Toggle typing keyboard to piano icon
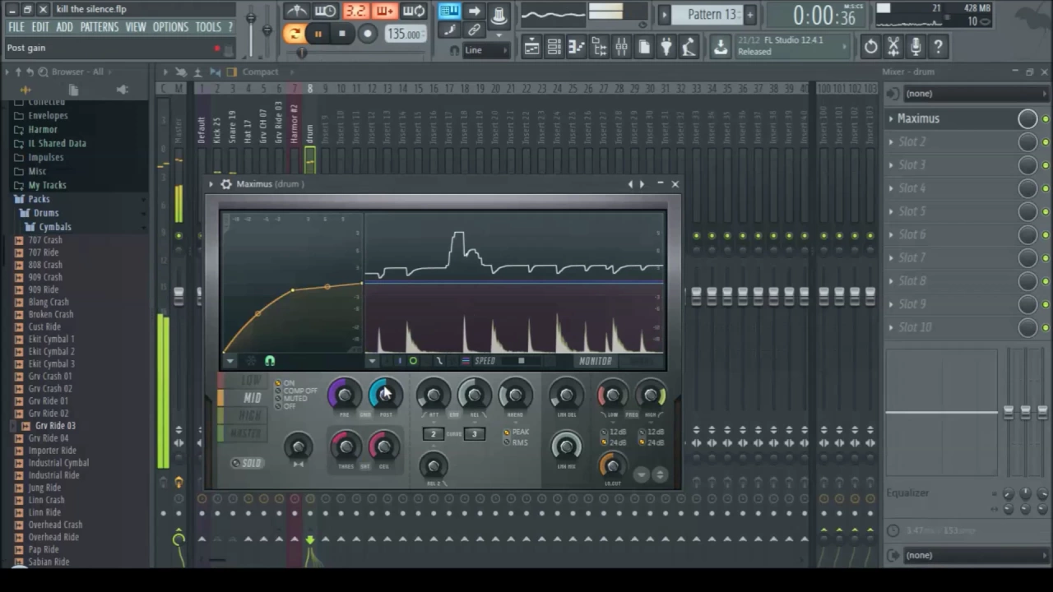 click(449, 11)
